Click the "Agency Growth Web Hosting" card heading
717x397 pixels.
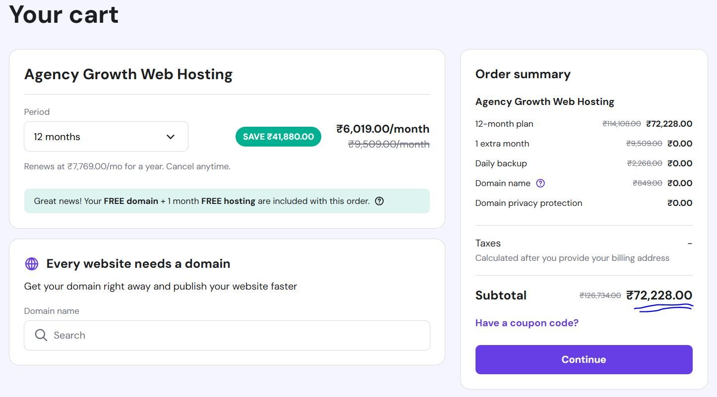pos(128,74)
